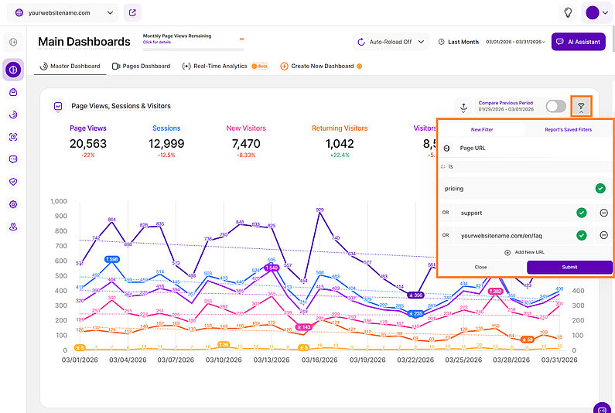Screen dimensions: 615x413
Task: Switch to Pages Dashboard tab
Action: click(x=142, y=67)
